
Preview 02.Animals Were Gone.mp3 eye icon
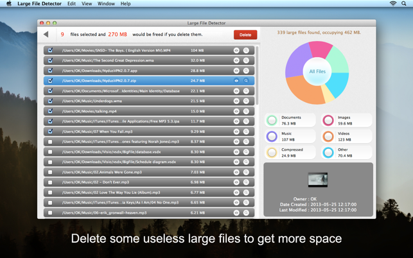[236, 172]
